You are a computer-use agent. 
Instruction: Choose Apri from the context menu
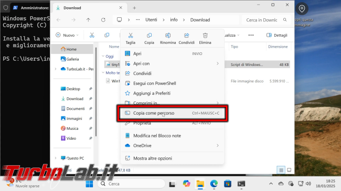click(x=172, y=53)
